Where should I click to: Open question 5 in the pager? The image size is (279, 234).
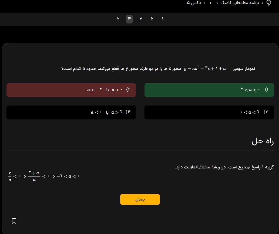click(x=118, y=19)
